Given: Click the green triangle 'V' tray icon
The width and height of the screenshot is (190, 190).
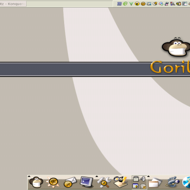Looking at the screenshot, I should [131, 4].
